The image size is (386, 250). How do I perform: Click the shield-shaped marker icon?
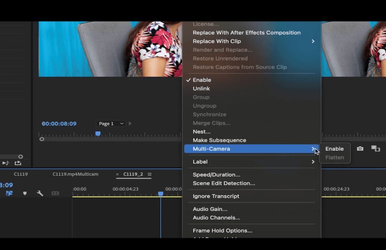click(25, 193)
